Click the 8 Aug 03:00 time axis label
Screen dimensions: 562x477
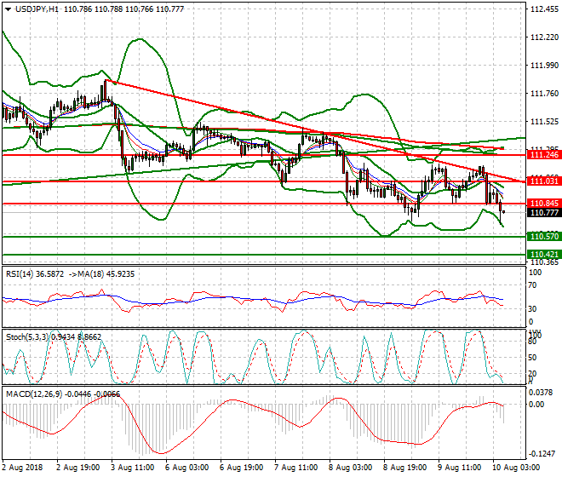351,468
